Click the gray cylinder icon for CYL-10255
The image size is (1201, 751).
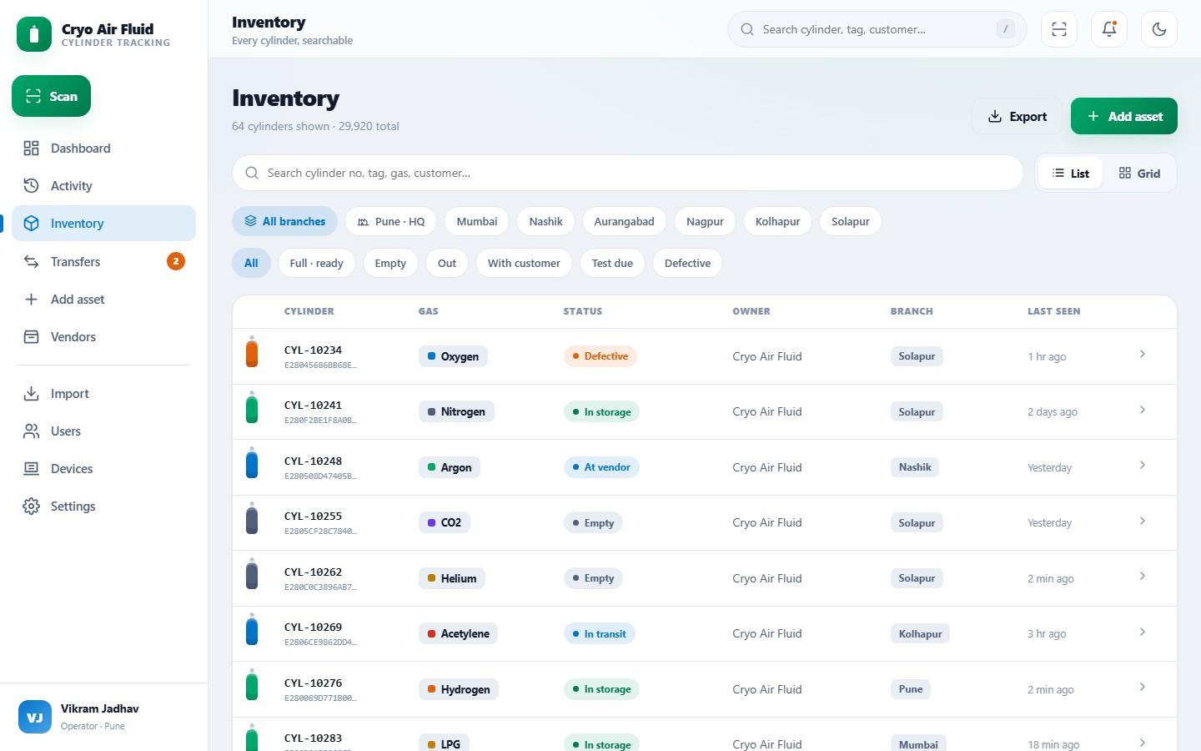[252, 519]
